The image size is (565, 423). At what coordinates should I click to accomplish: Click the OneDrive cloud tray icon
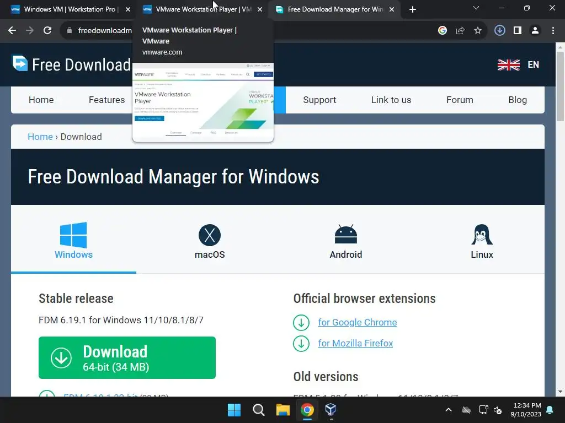466,410
